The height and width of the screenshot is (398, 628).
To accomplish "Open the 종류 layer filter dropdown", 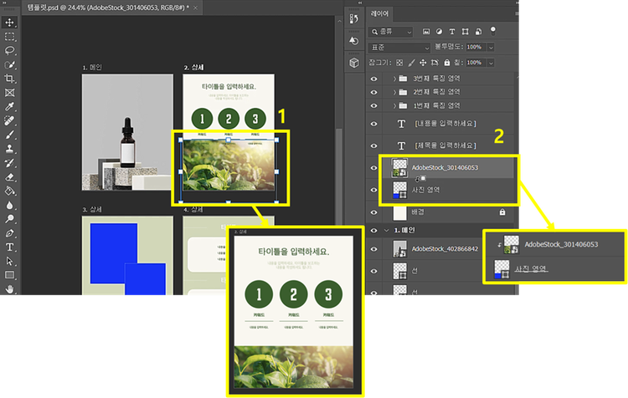I will 390,32.
